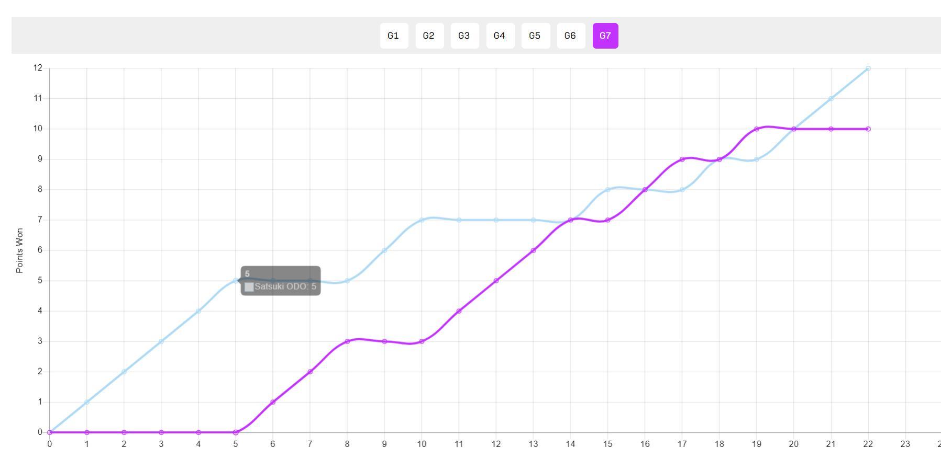
Task: Select the G3 tab
Action: 464,36
